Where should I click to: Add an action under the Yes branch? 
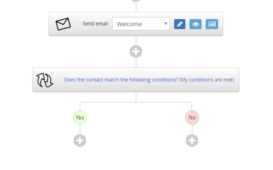tap(80, 140)
